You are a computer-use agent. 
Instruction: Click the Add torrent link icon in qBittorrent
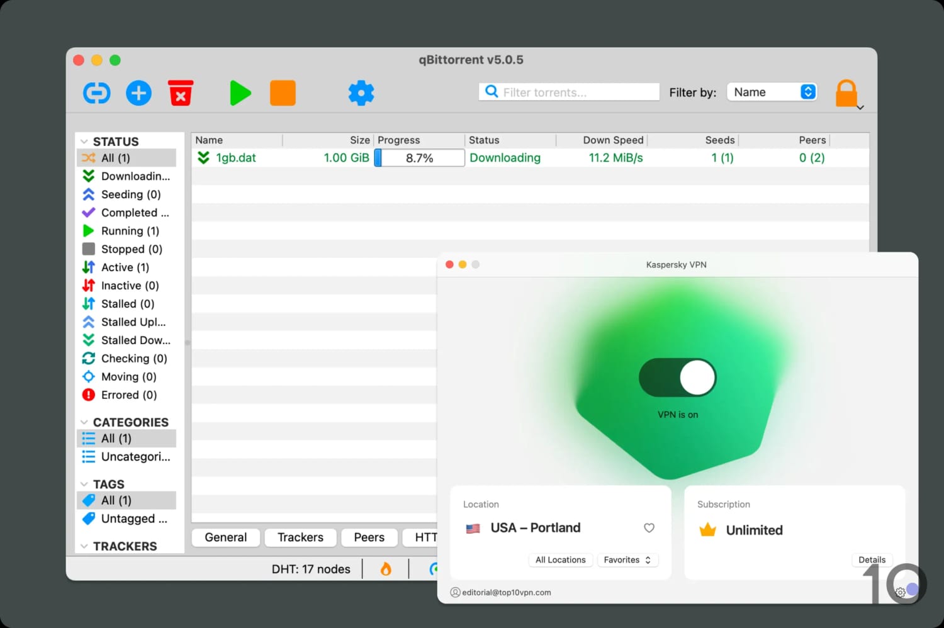click(97, 93)
